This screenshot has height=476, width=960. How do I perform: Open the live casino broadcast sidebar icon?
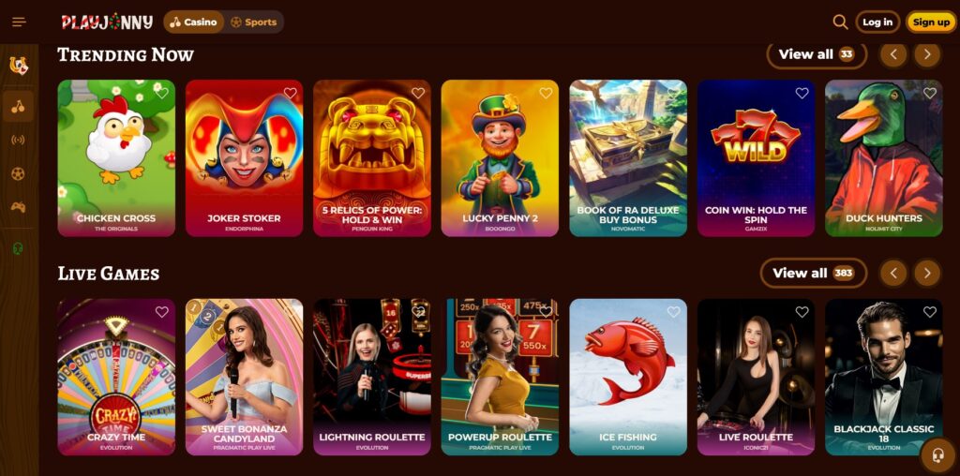coord(19,141)
